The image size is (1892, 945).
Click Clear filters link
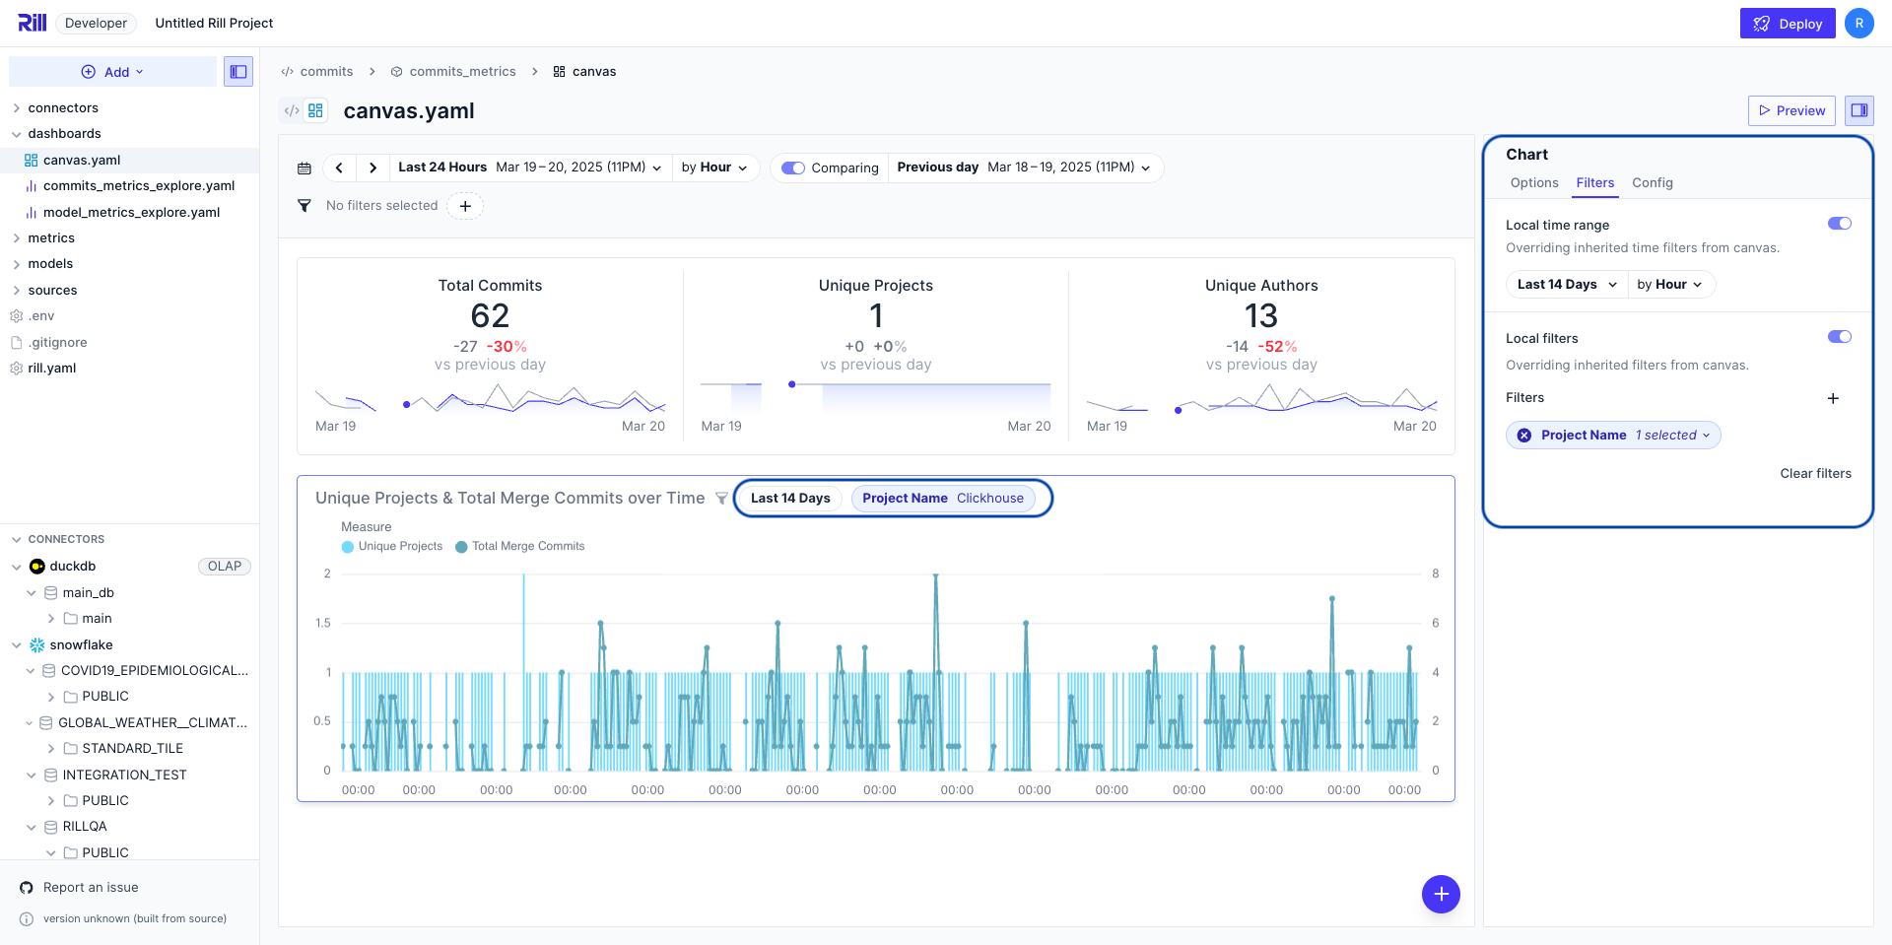tap(1815, 474)
